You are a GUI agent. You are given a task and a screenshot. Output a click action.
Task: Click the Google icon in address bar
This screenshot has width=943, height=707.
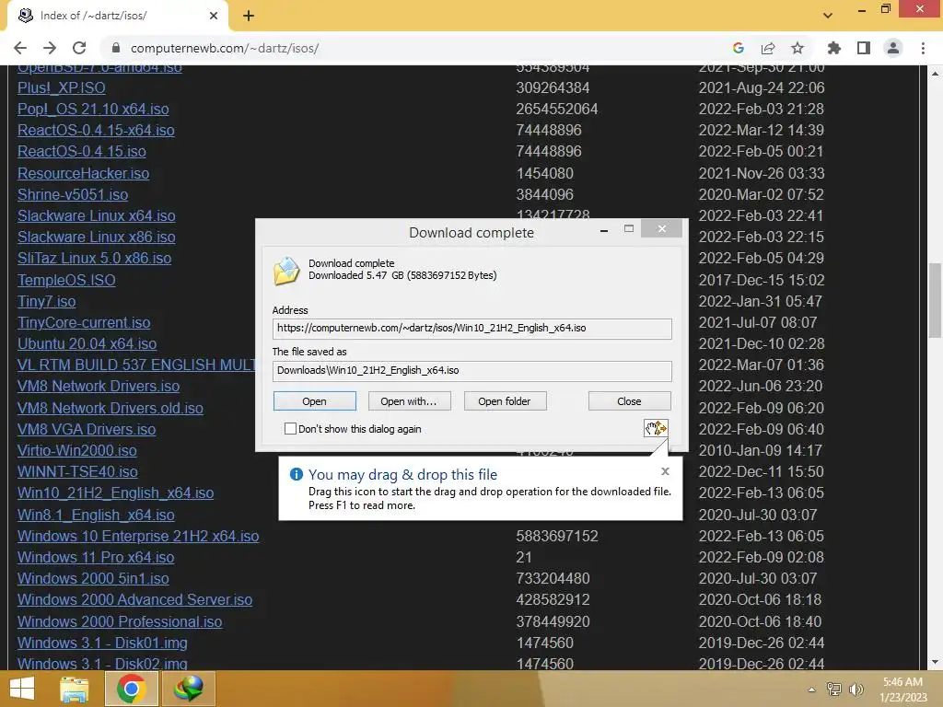point(739,48)
